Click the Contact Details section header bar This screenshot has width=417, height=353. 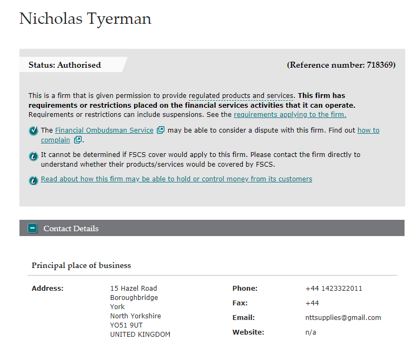(x=212, y=228)
